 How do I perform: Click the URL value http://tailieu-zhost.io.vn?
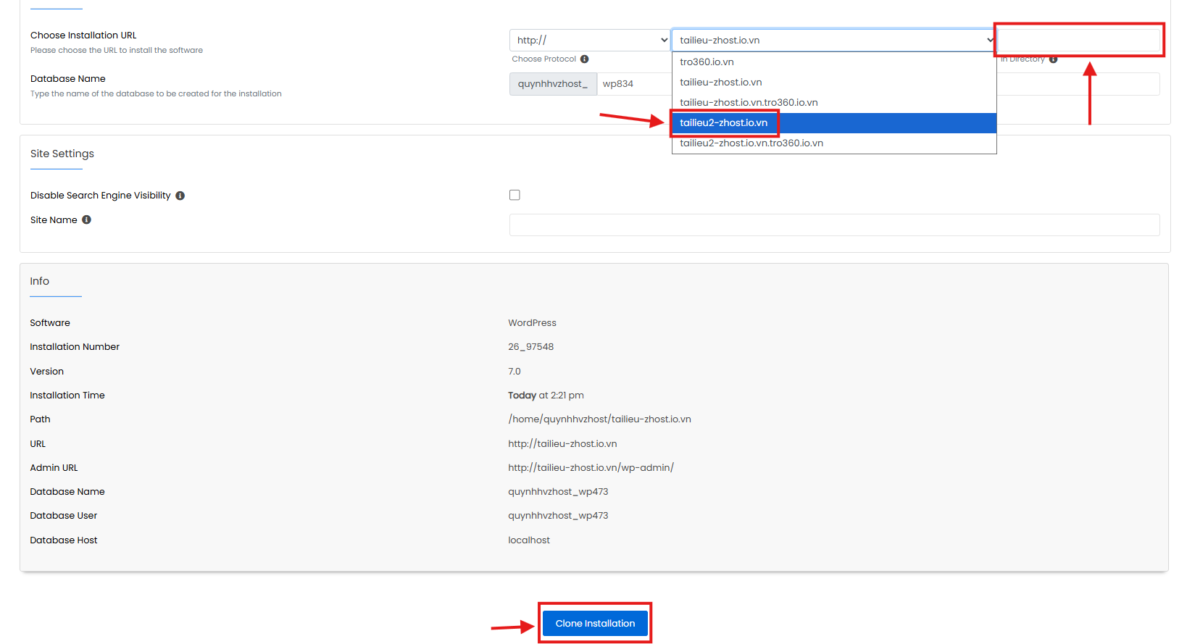click(x=562, y=443)
